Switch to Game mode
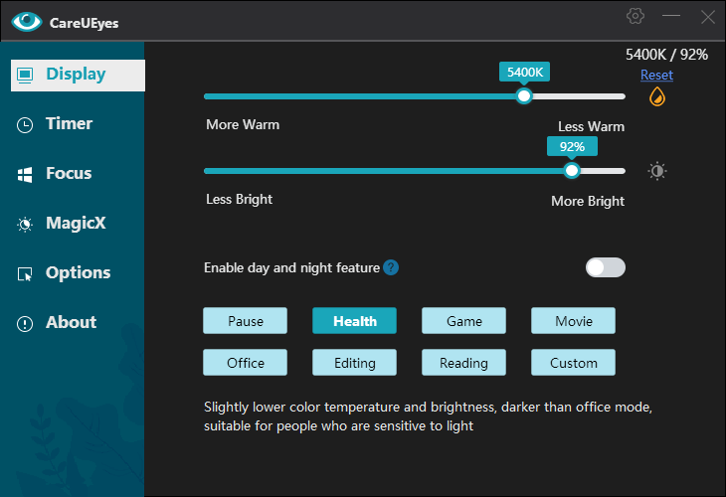The width and height of the screenshot is (726, 497). 463,321
